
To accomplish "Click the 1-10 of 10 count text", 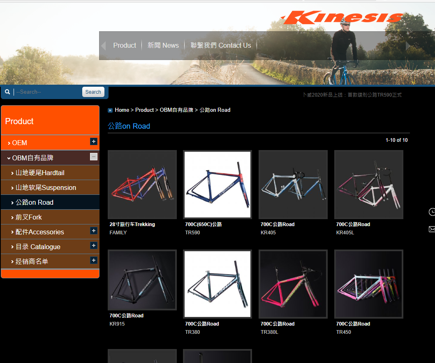I will pos(397,140).
